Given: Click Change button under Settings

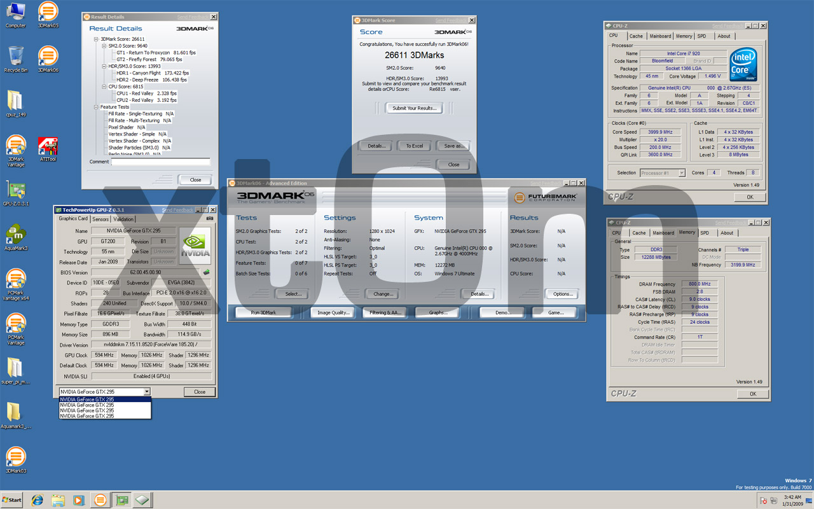Looking at the screenshot, I should [383, 294].
